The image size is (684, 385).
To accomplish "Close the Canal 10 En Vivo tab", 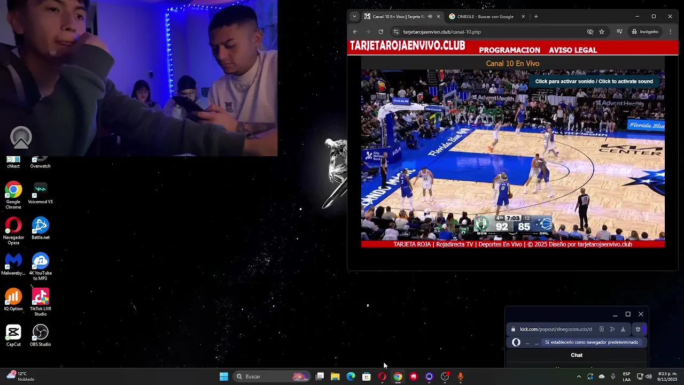I will [438, 17].
